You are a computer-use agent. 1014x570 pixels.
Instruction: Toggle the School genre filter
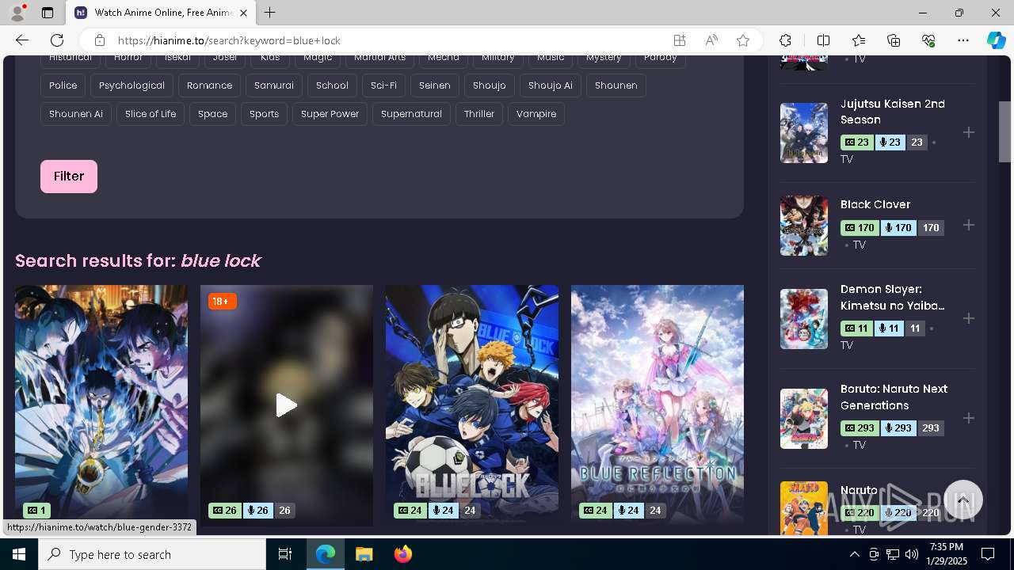(x=332, y=85)
